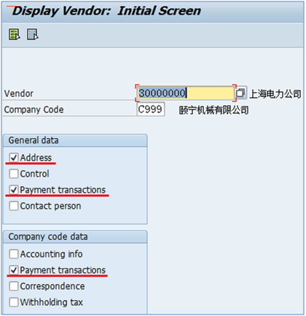Tick the Withholding tax checkbox
This screenshot has width=306, height=316.
click(14, 302)
